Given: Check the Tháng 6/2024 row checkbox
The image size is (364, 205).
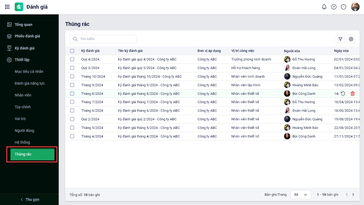Looking at the screenshot, I should click(72, 110).
